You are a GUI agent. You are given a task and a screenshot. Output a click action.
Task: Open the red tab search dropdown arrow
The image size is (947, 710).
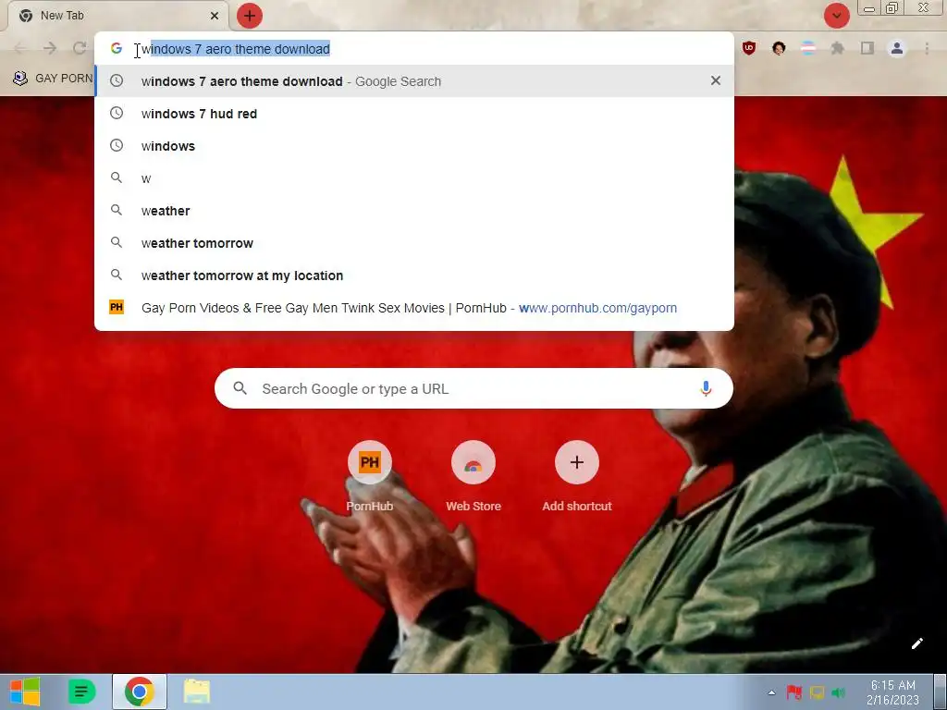pyautogui.click(x=836, y=16)
